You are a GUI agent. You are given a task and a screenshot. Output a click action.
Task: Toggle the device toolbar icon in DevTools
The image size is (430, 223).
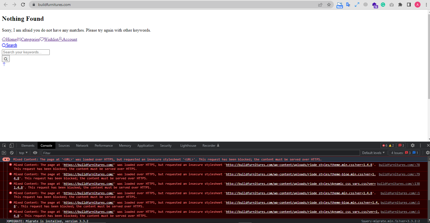(x=11, y=145)
